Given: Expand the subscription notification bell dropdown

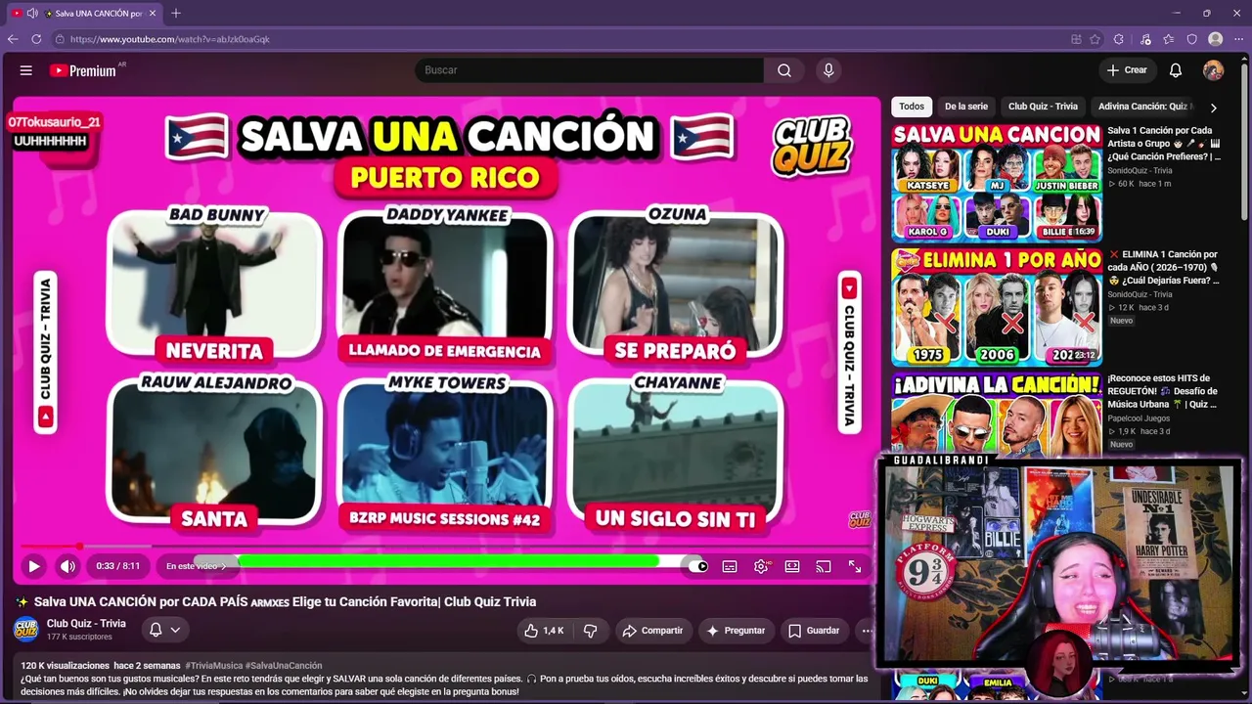Looking at the screenshot, I should [x=163, y=630].
